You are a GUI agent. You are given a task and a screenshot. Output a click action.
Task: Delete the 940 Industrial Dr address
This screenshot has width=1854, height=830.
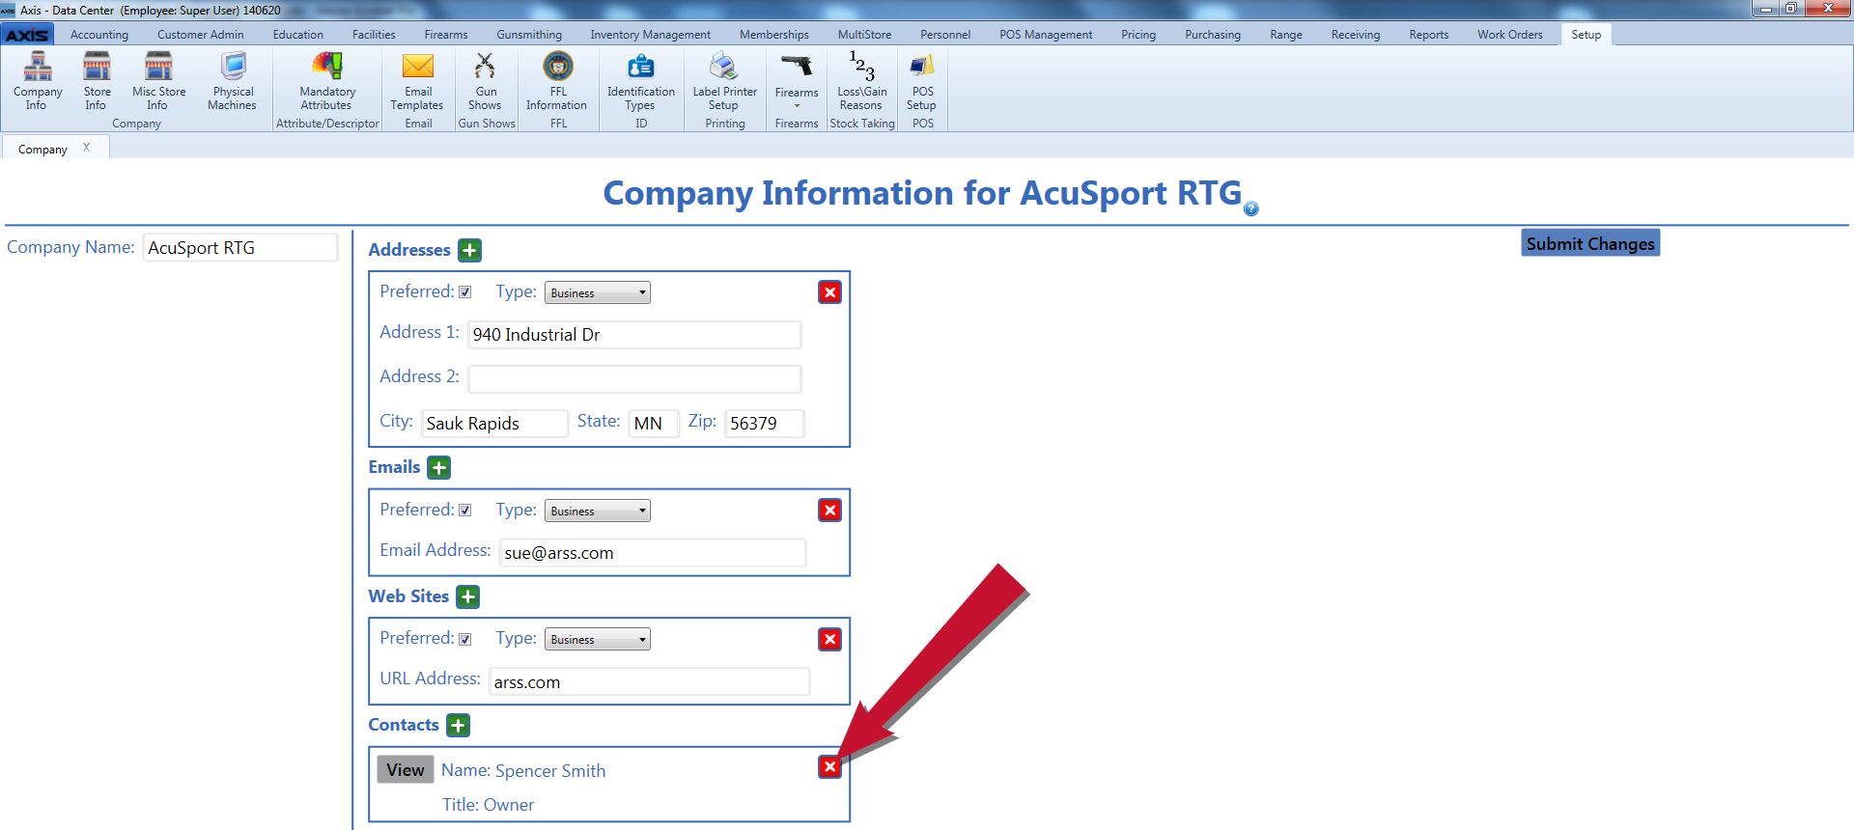tap(829, 292)
